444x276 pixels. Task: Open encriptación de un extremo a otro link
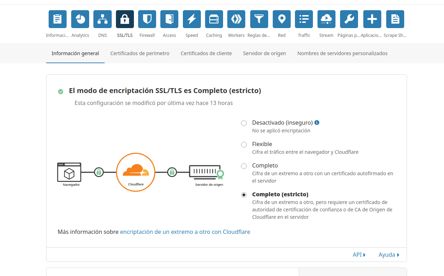[185, 232]
